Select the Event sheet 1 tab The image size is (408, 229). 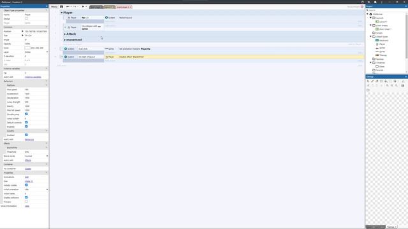pyautogui.click(x=123, y=7)
